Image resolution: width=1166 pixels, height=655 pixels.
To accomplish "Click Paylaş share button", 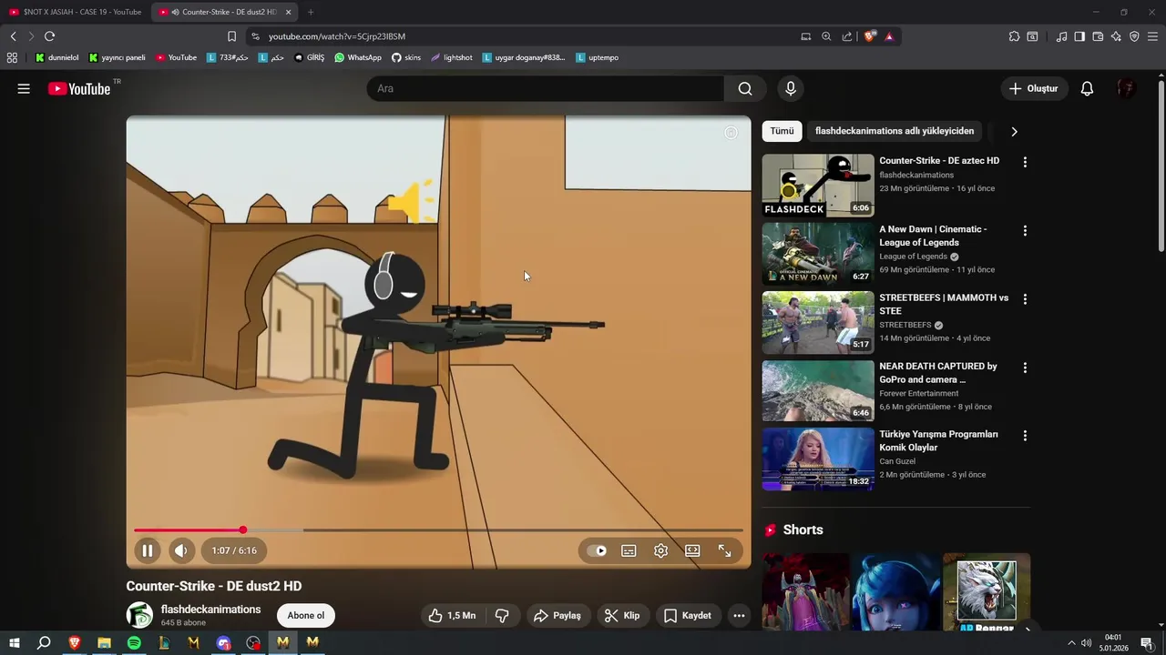I will click(557, 616).
